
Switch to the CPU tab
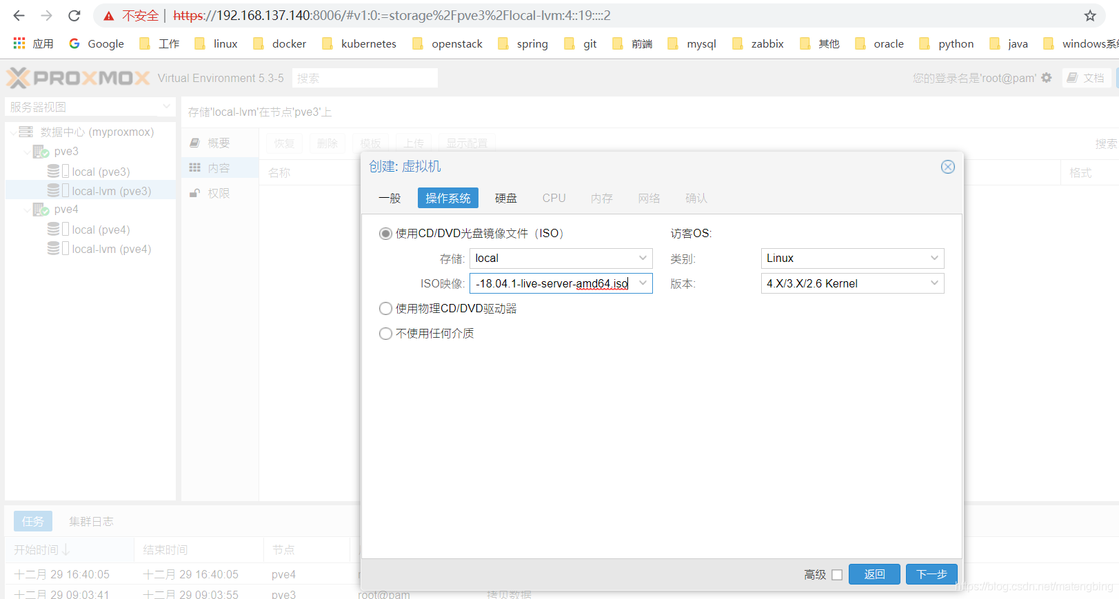click(x=554, y=198)
